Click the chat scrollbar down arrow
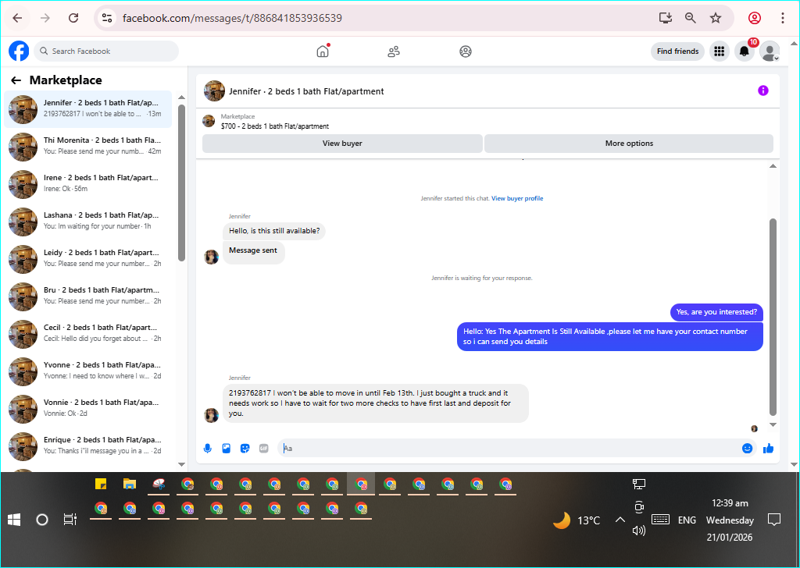800x568 pixels. coord(773,425)
